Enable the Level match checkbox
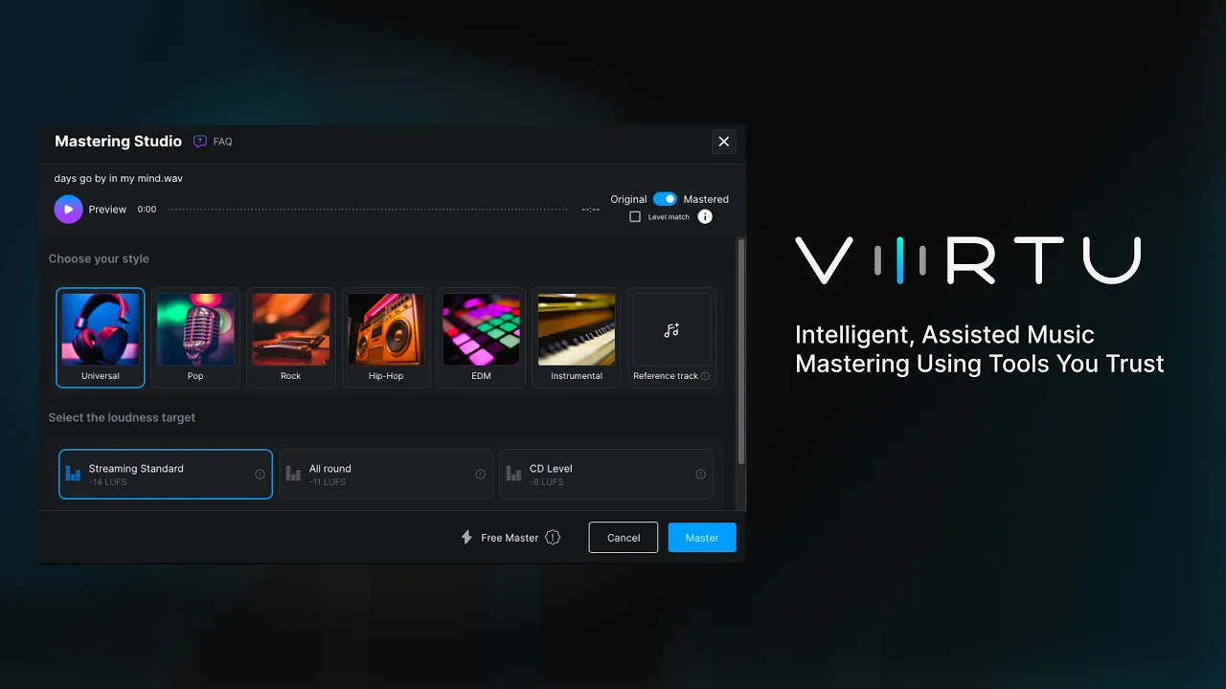1226x689 pixels. pyautogui.click(x=635, y=217)
